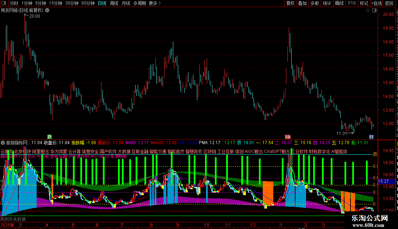398x229 pixels.
Task: Switch to the 15分钟 period tab
Action: (55, 3)
